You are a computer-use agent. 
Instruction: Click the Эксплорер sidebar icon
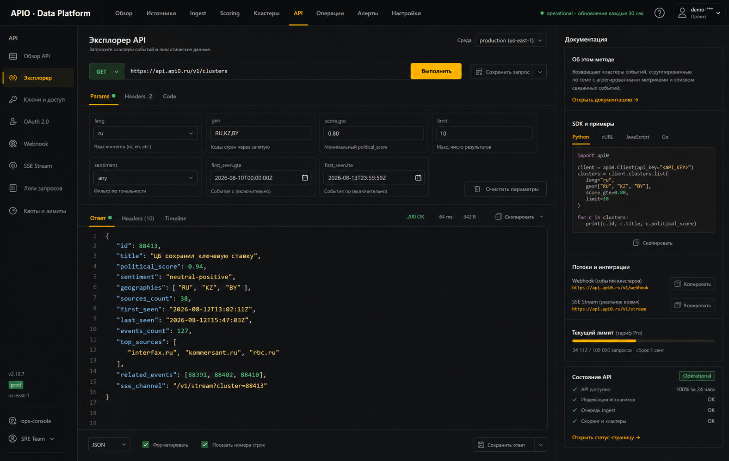(x=13, y=78)
